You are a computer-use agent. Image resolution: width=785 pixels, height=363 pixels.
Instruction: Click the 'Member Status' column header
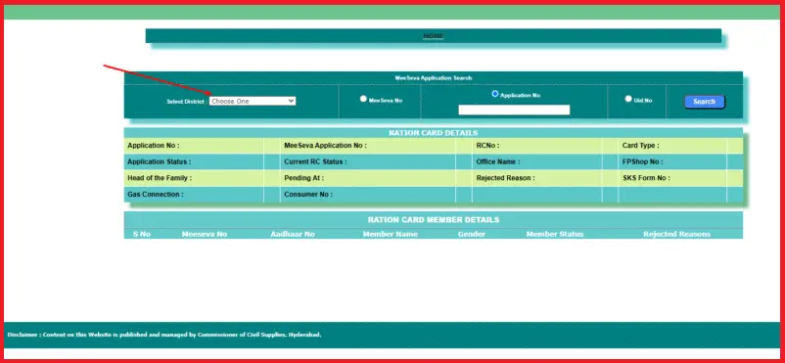click(555, 234)
